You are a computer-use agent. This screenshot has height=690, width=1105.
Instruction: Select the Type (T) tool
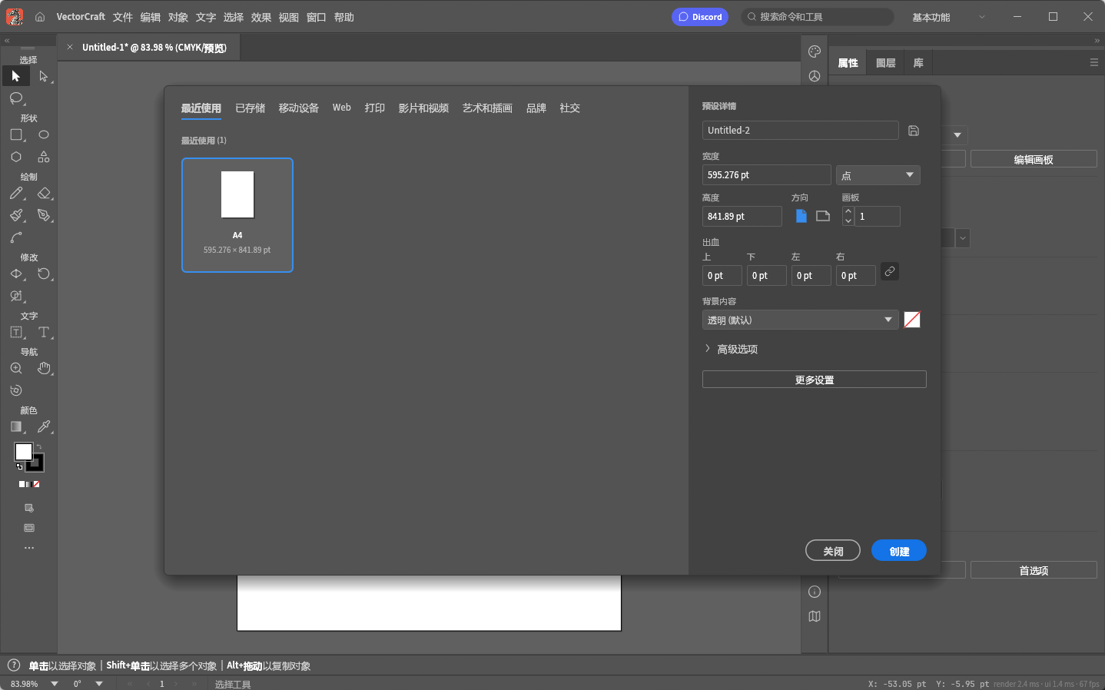tap(44, 333)
